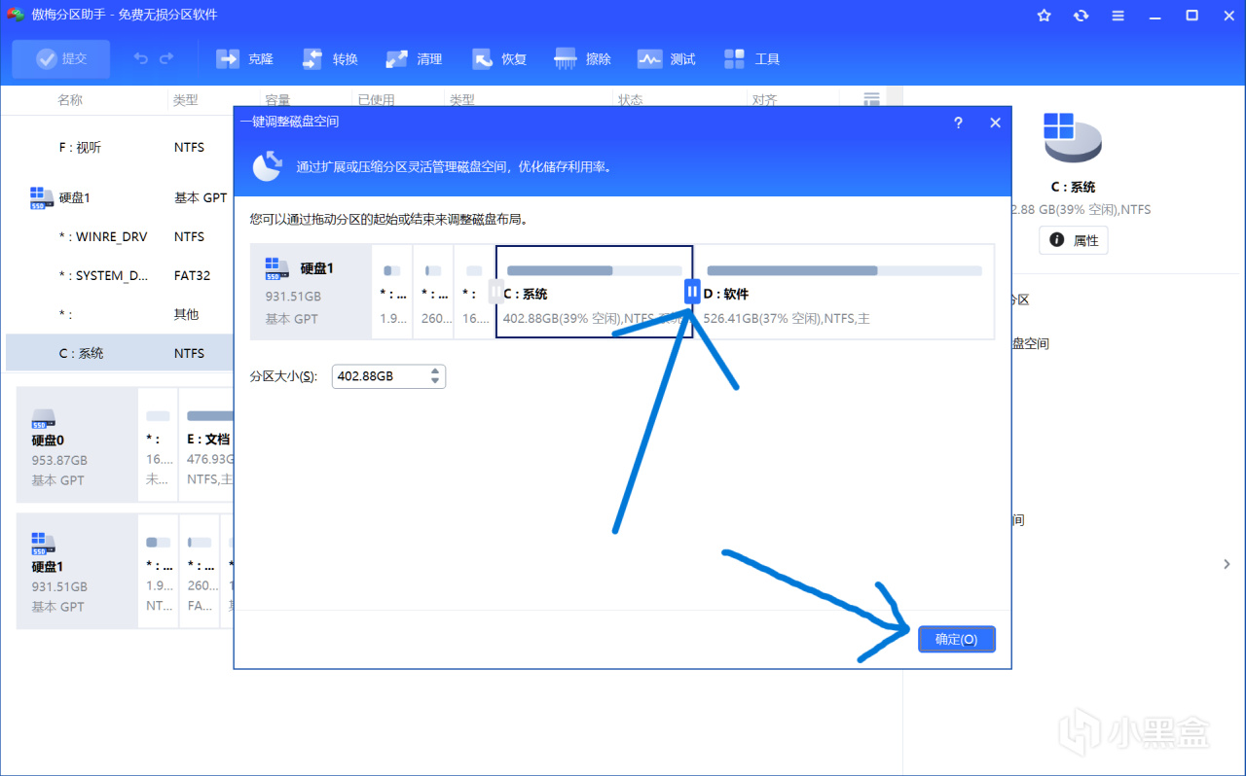Open the 测试 test tool

(x=667, y=59)
